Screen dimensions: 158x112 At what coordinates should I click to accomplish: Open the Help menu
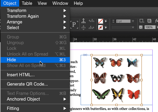78,3
